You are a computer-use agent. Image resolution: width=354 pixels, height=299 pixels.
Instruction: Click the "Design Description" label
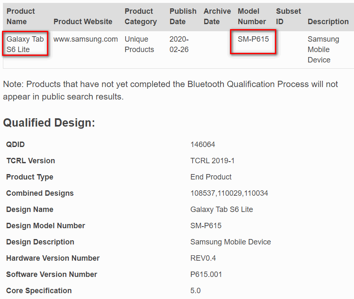click(x=40, y=242)
